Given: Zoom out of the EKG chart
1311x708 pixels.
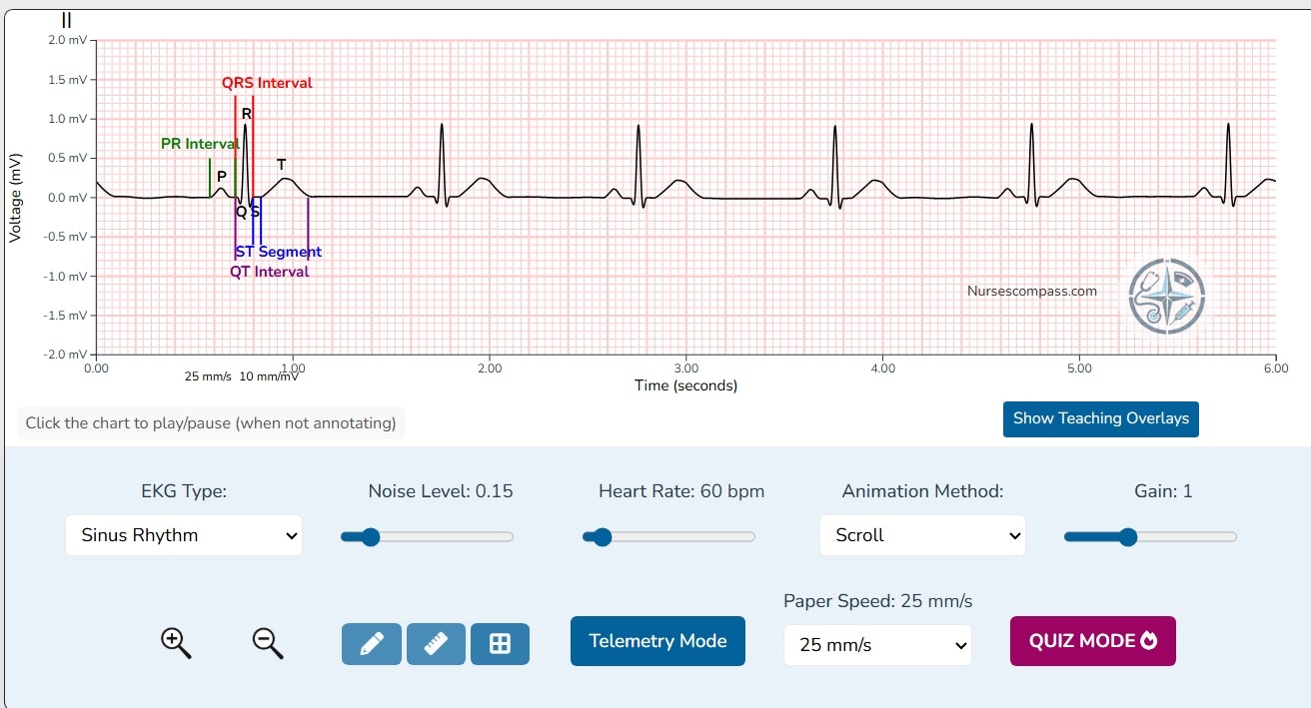Looking at the screenshot, I should 266,642.
